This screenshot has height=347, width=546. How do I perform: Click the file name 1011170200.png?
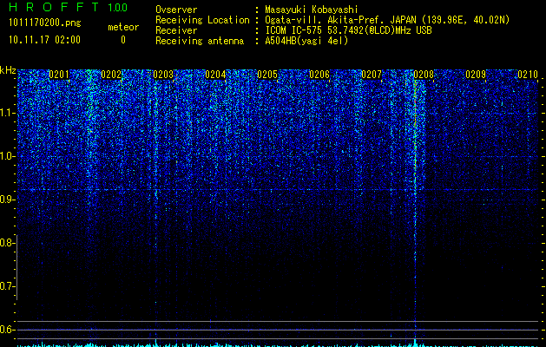pyautogui.click(x=45, y=23)
